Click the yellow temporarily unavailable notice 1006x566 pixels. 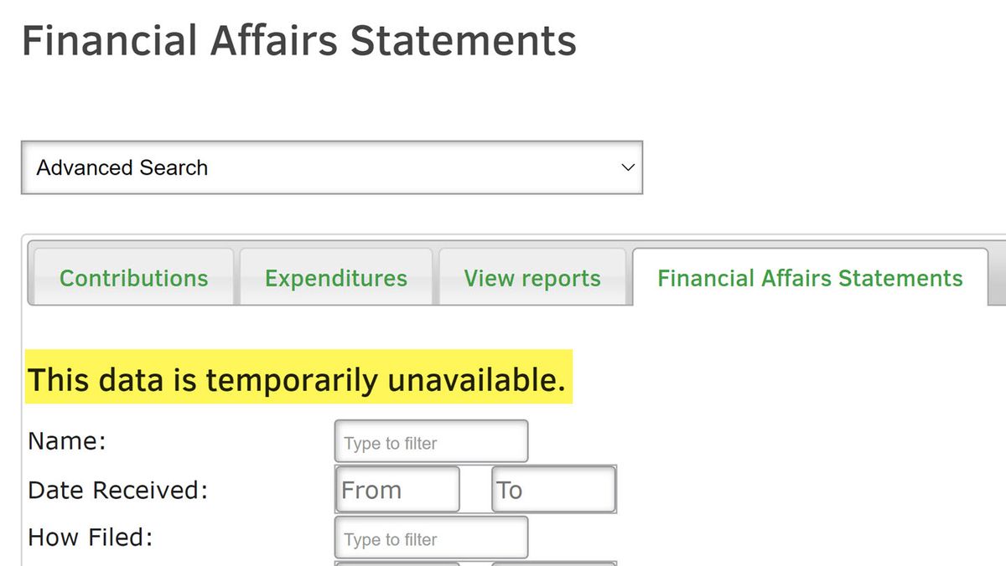(x=298, y=377)
